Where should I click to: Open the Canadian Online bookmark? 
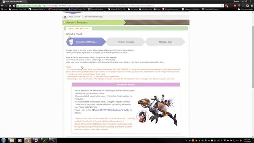37,9
